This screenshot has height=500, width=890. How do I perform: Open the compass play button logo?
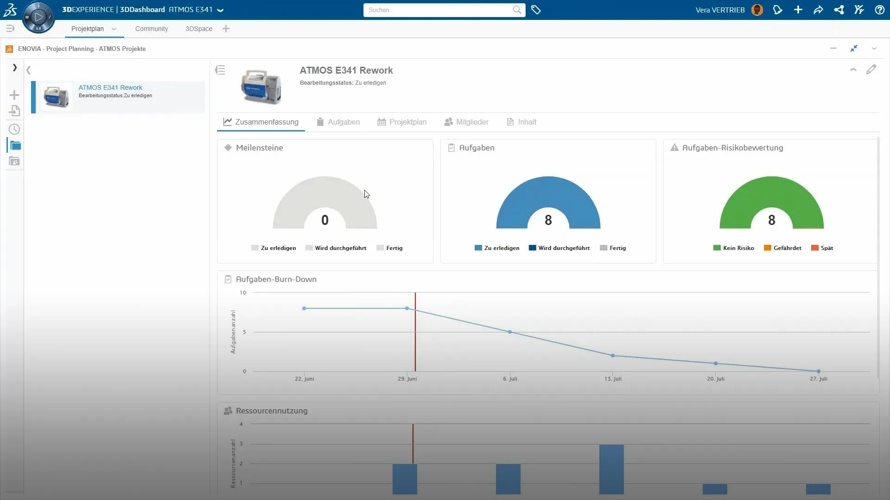38,18
